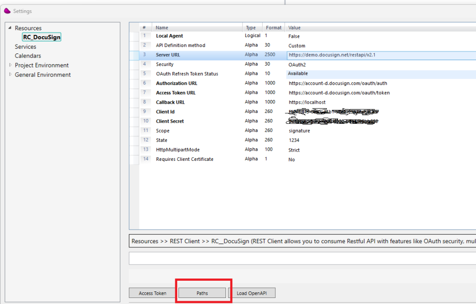Click the Name column header
The width and height of the screenshot is (476, 304).
point(197,27)
